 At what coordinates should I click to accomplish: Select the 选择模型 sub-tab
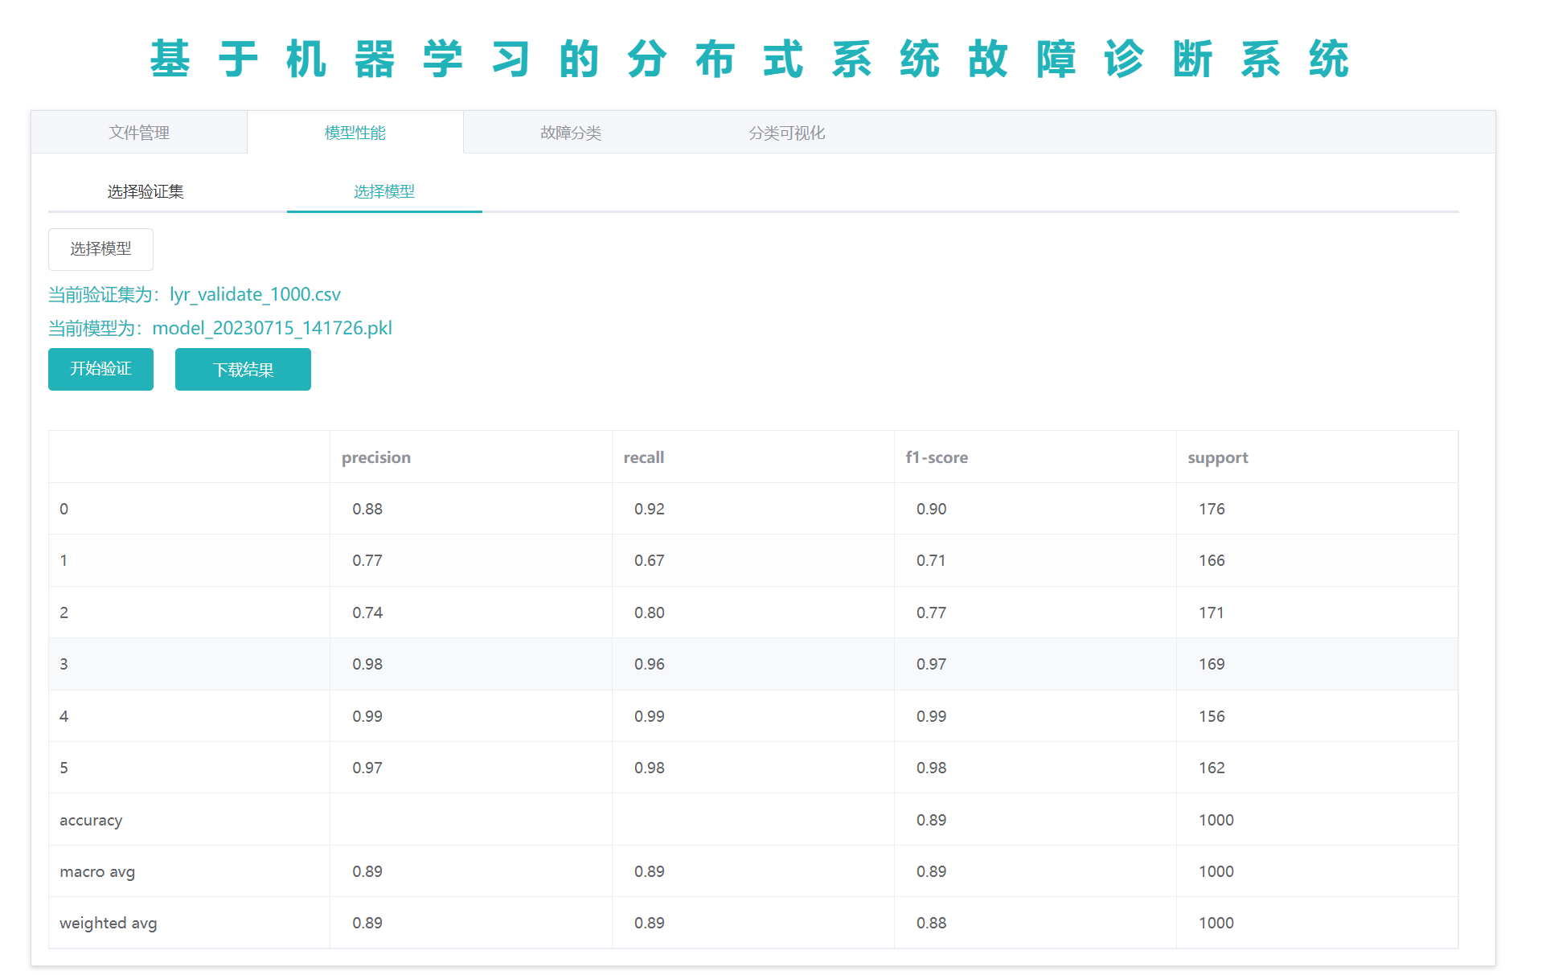pyautogui.click(x=384, y=191)
